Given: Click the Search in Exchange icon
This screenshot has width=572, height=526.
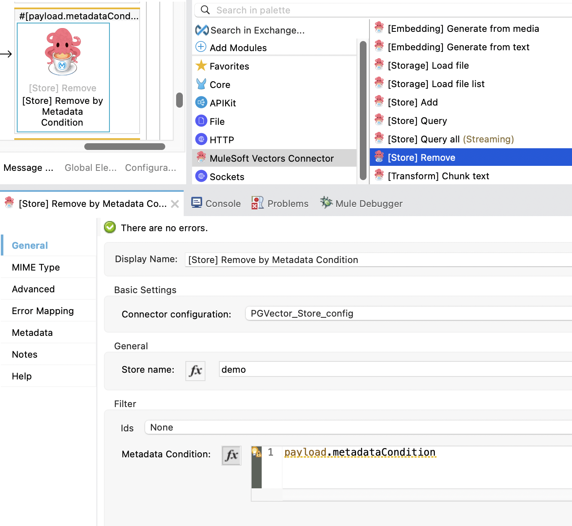Looking at the screenshot, I should point(202,30).
